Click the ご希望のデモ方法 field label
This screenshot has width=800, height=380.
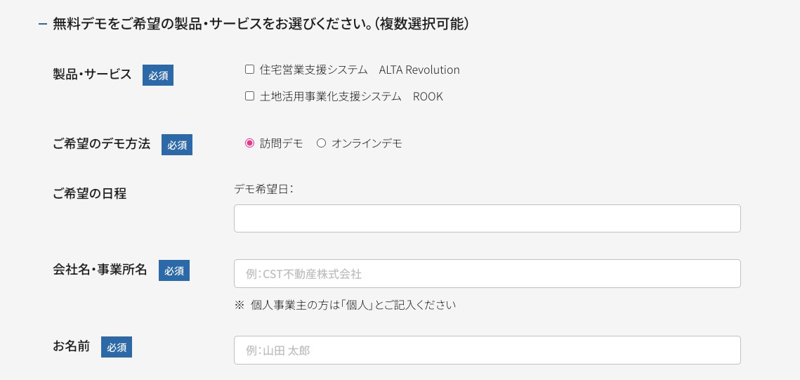(x=101, y=144)
